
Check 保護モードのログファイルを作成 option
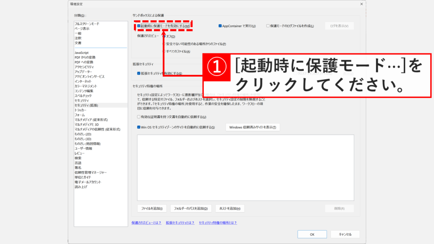tap(268, 26)
